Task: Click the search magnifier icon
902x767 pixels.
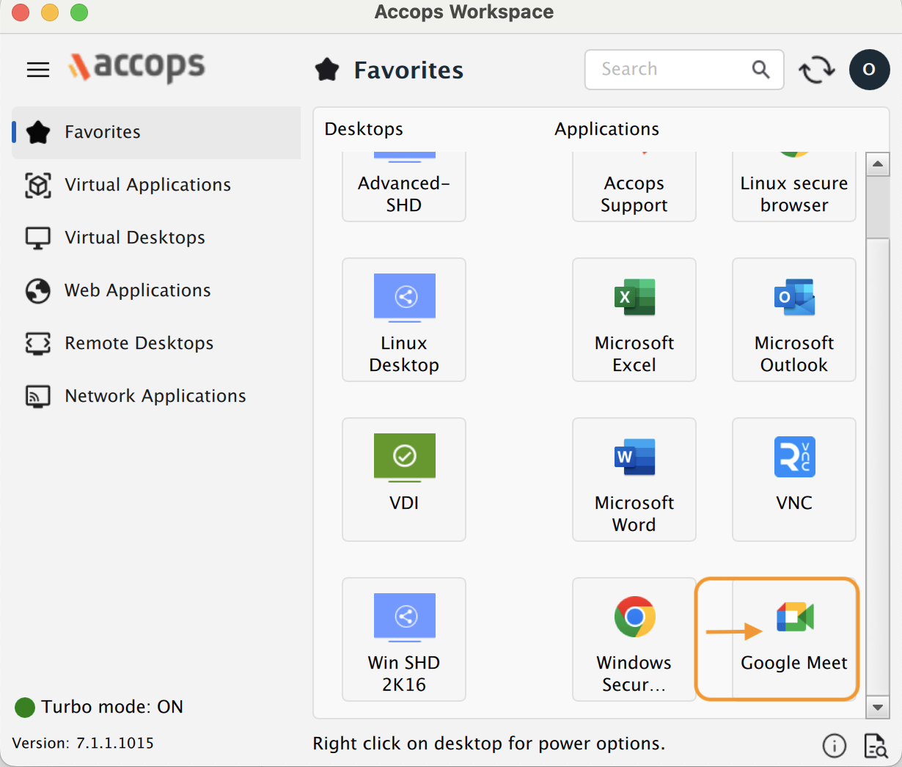Action: point(760,70)
